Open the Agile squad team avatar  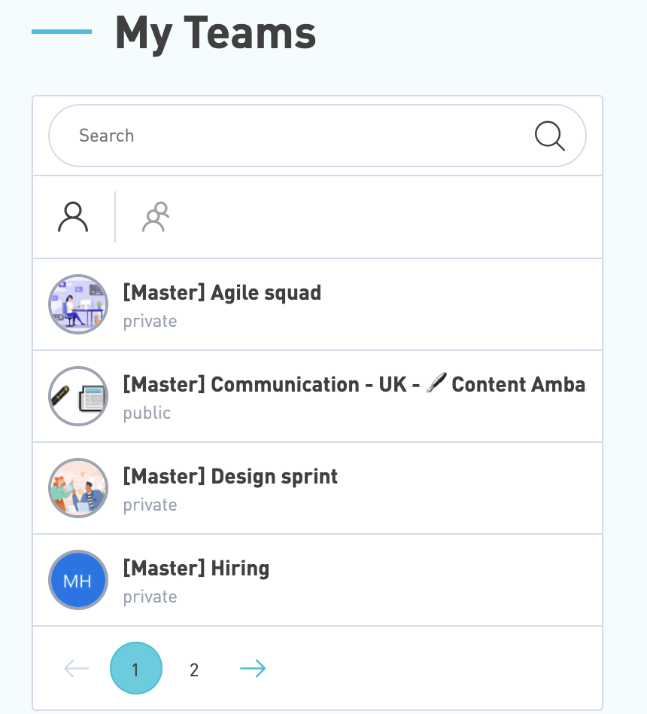click(x=78, y=304)
